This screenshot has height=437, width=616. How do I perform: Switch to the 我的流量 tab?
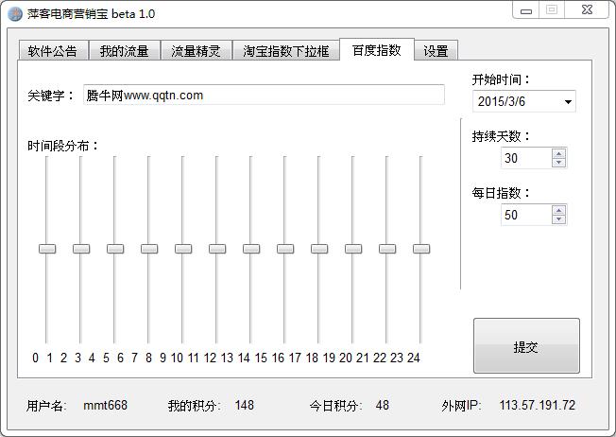pyautogui.click(x=125, y=51)
